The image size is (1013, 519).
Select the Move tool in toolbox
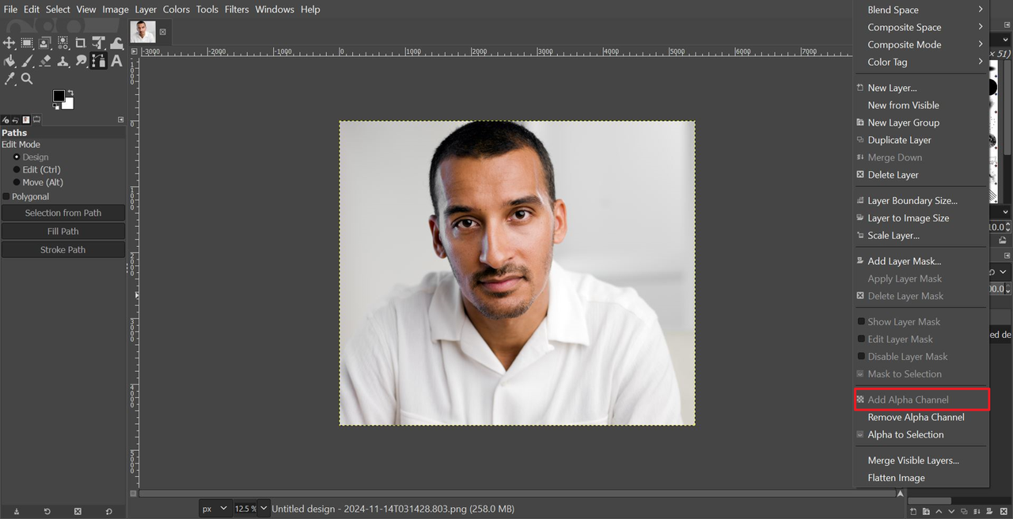tap(9, 43)
